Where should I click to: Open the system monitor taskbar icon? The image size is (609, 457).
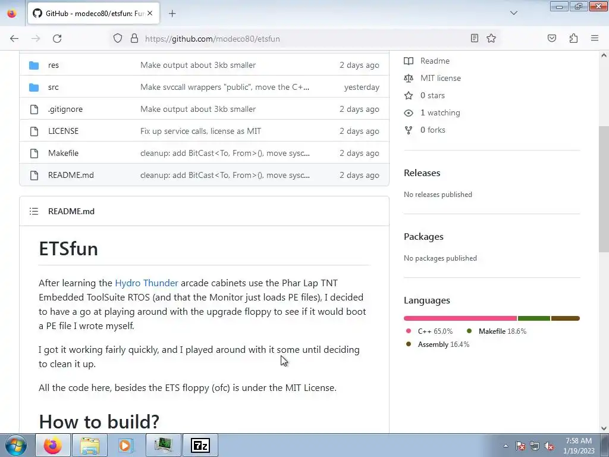click(164, 445)
